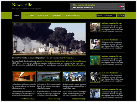Screen dimensions: 137x102
Task: Open Indonectetus headline beside canal bridge image
Action: [112, 23]
